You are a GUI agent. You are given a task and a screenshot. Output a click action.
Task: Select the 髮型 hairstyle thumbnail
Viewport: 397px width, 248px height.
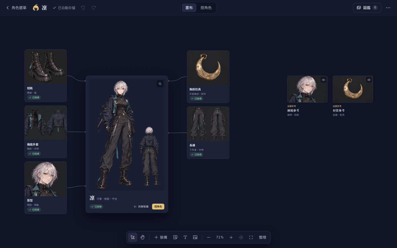point(46,179)
